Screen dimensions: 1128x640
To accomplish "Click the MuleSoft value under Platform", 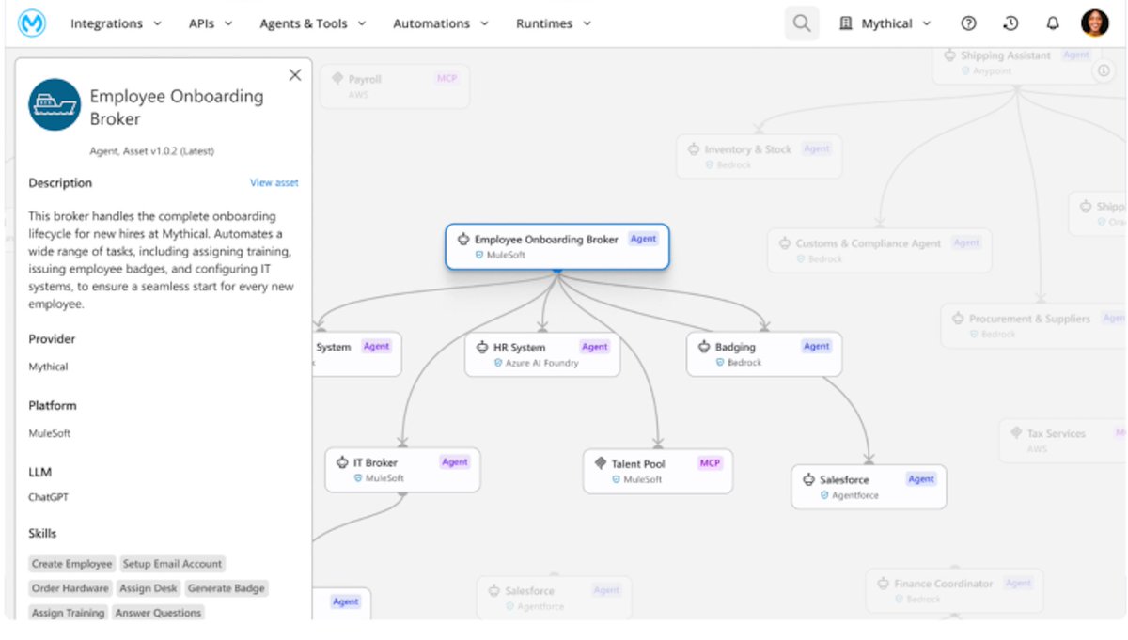I will [50, 433].
